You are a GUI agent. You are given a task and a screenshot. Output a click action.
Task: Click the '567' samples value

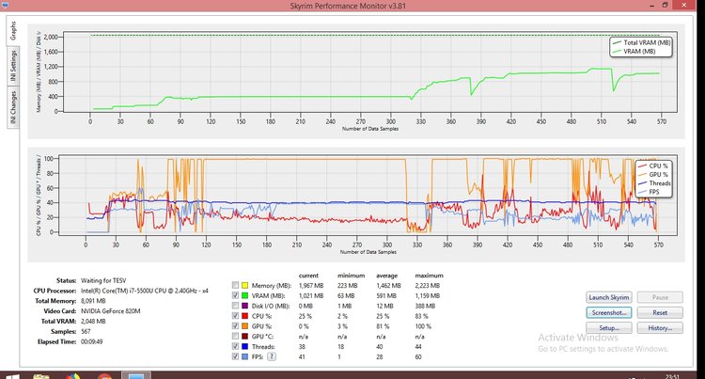tap(86, 331)
